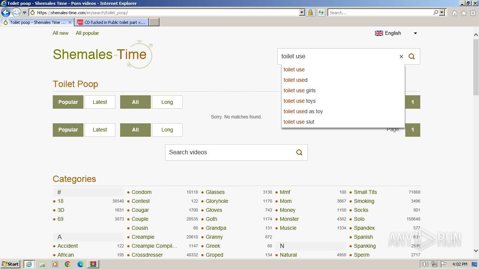Screen dimensions: 479x269
Task: Click the security lock icon in address bar
Action: click(x=310, y=13)
